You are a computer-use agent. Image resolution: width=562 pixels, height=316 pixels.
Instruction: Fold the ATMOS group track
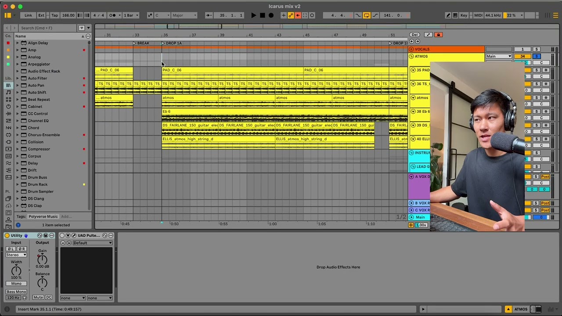point(411,56)
